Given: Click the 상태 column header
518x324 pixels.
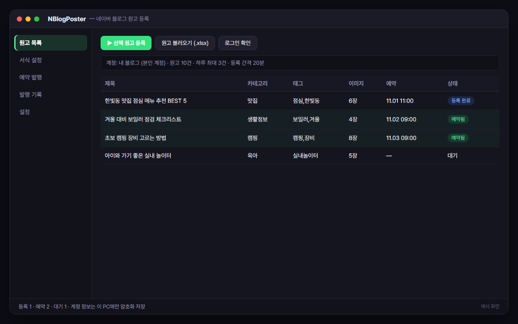Looking at the screenshot, I should (453, 83).
